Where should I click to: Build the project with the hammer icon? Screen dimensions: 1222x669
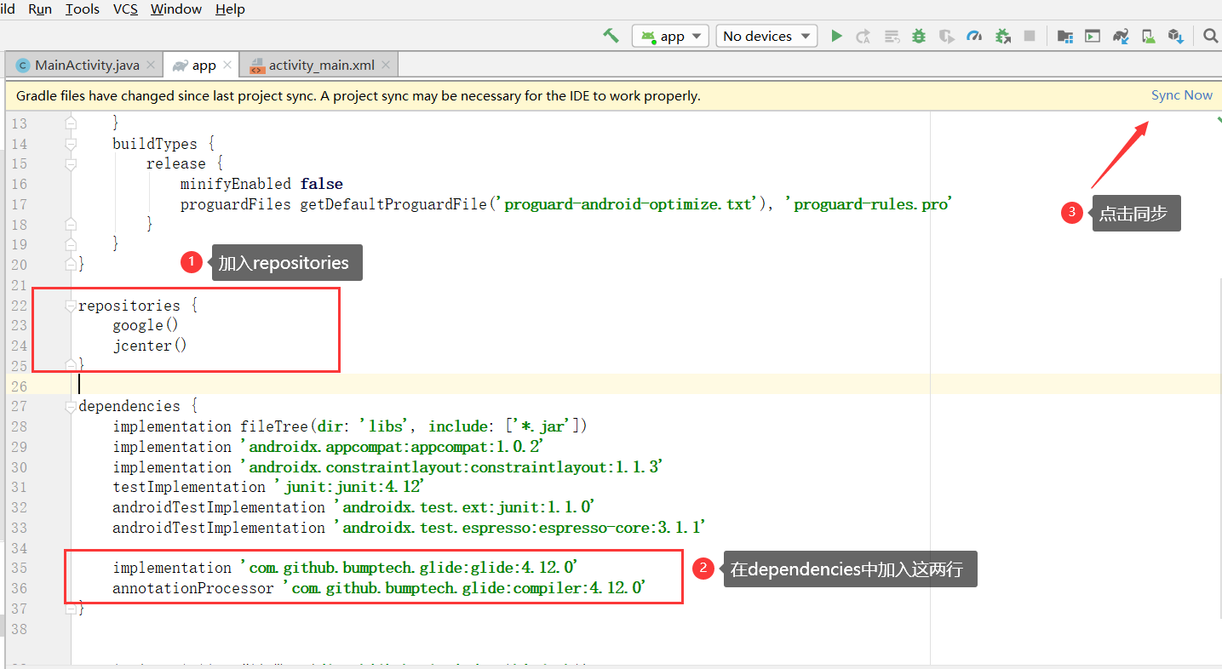coord(611,36)
